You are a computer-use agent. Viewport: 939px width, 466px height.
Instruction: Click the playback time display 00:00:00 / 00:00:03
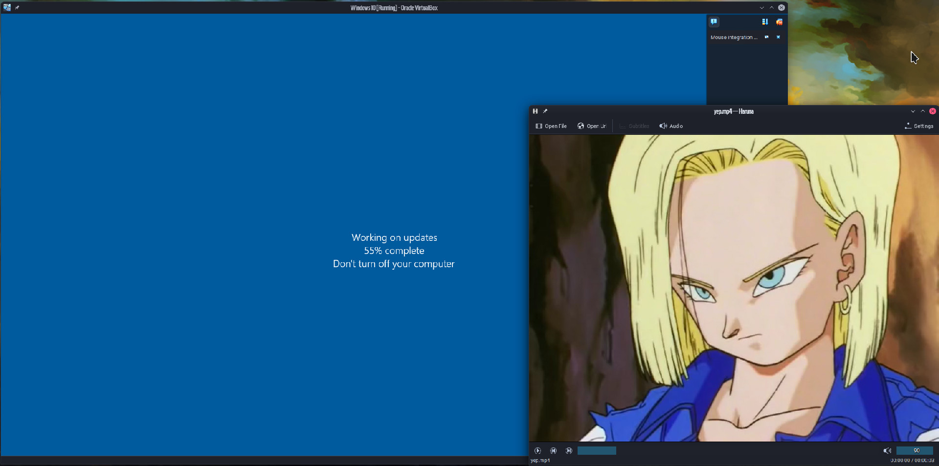[x=912, y=460]
